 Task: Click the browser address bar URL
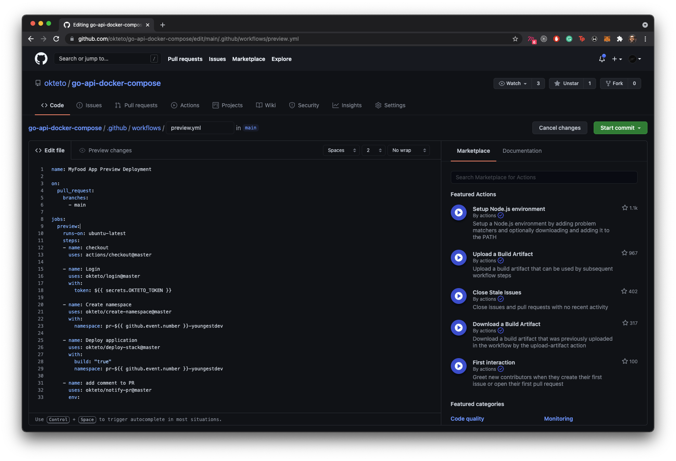(x=188, y=39)
